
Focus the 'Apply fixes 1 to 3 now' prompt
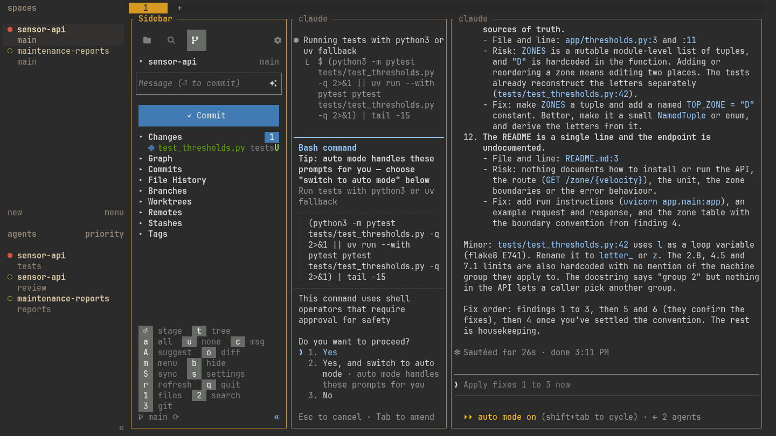606,385
